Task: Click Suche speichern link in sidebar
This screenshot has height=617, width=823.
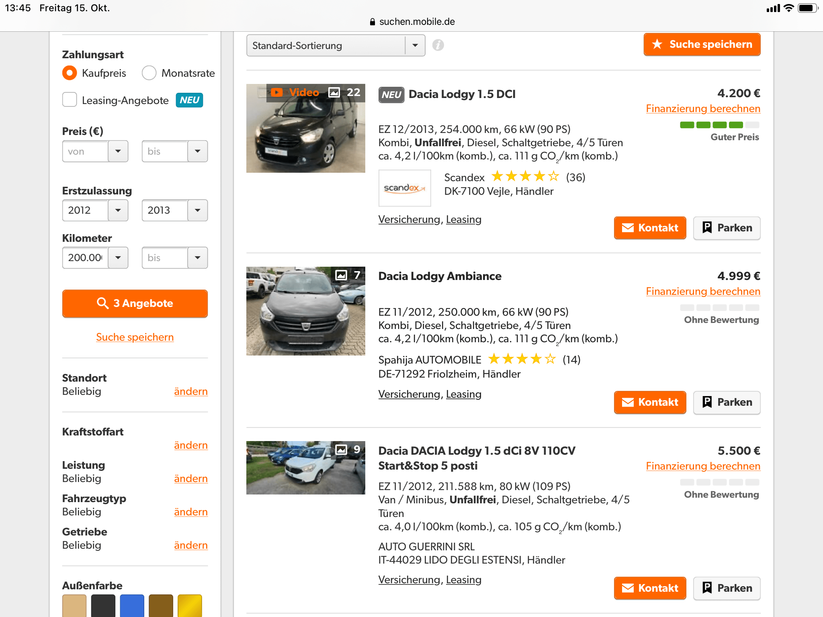Action: 135,337
